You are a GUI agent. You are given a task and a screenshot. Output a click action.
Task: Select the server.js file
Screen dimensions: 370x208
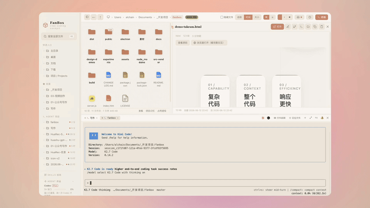(92, 101)
